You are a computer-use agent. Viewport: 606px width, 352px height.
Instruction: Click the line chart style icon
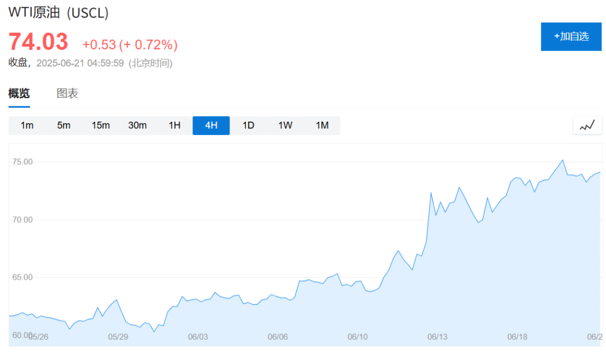click(x=587, y=126)
